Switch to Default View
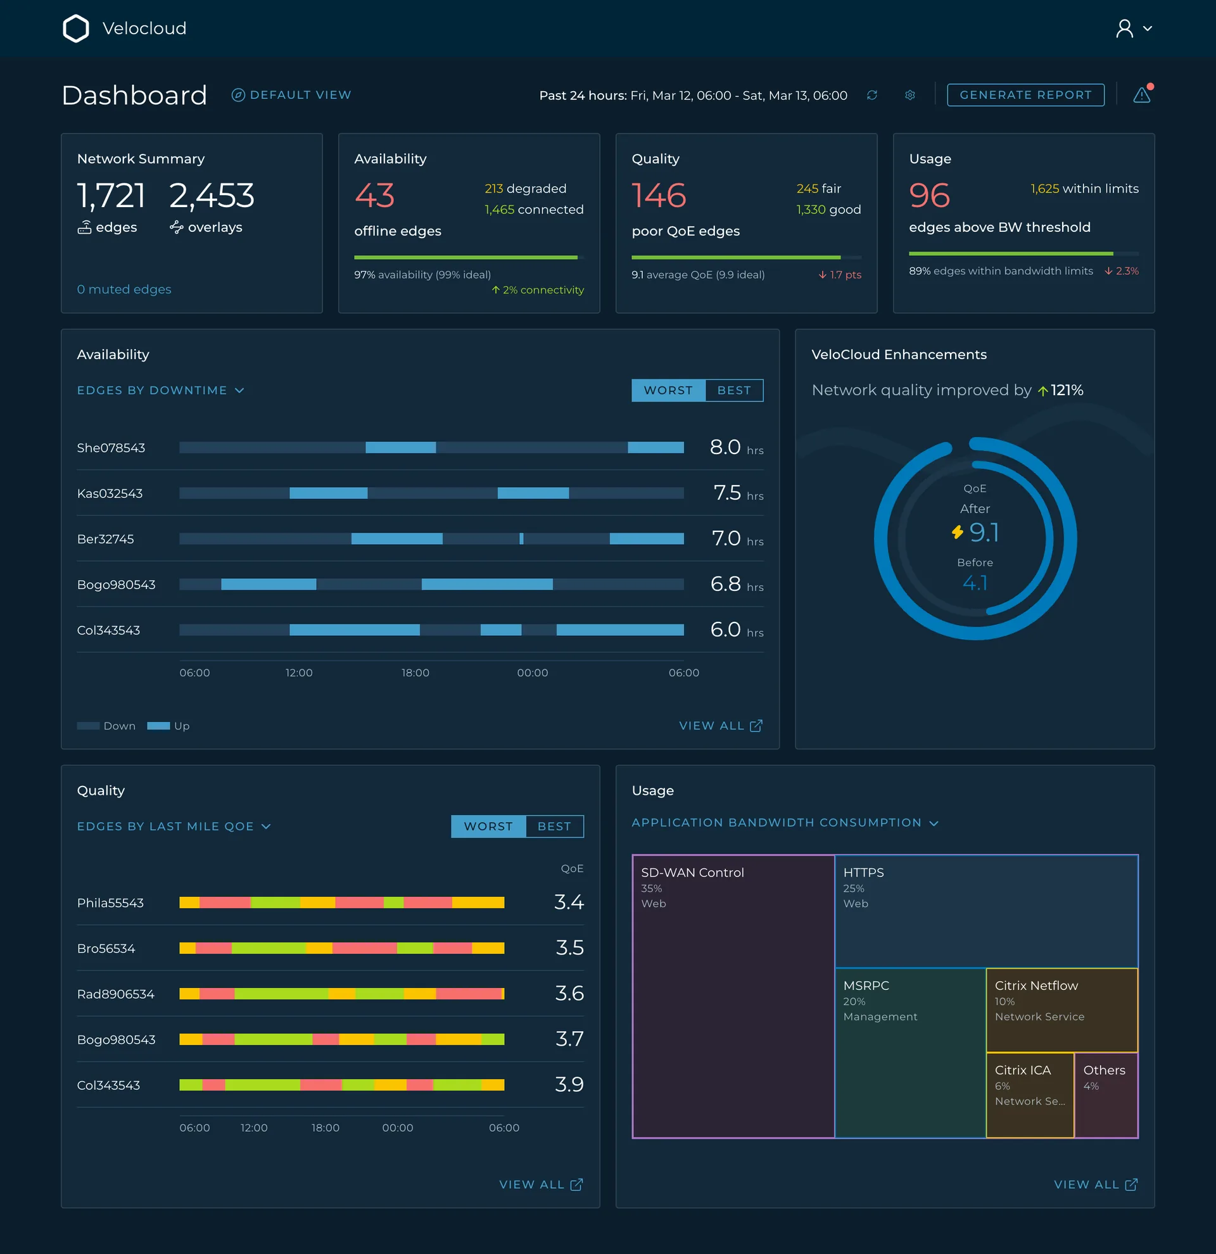Image resolution: width=1216 pixels, height=1254 pixels. click(x=291, y=95)
